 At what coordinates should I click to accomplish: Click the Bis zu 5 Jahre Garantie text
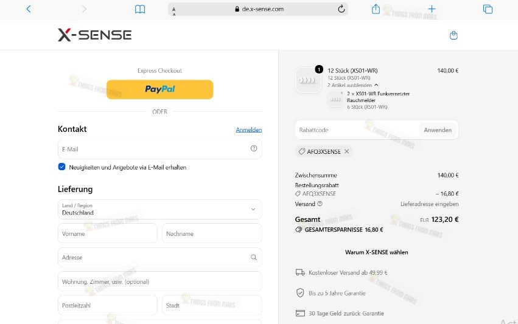[337, 293]
